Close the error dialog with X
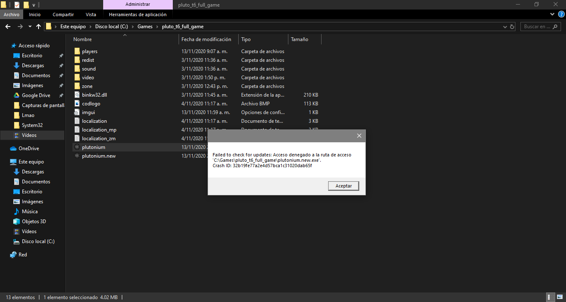The width and height of the screenshot is (566, 302). click(x=359, y=136)
